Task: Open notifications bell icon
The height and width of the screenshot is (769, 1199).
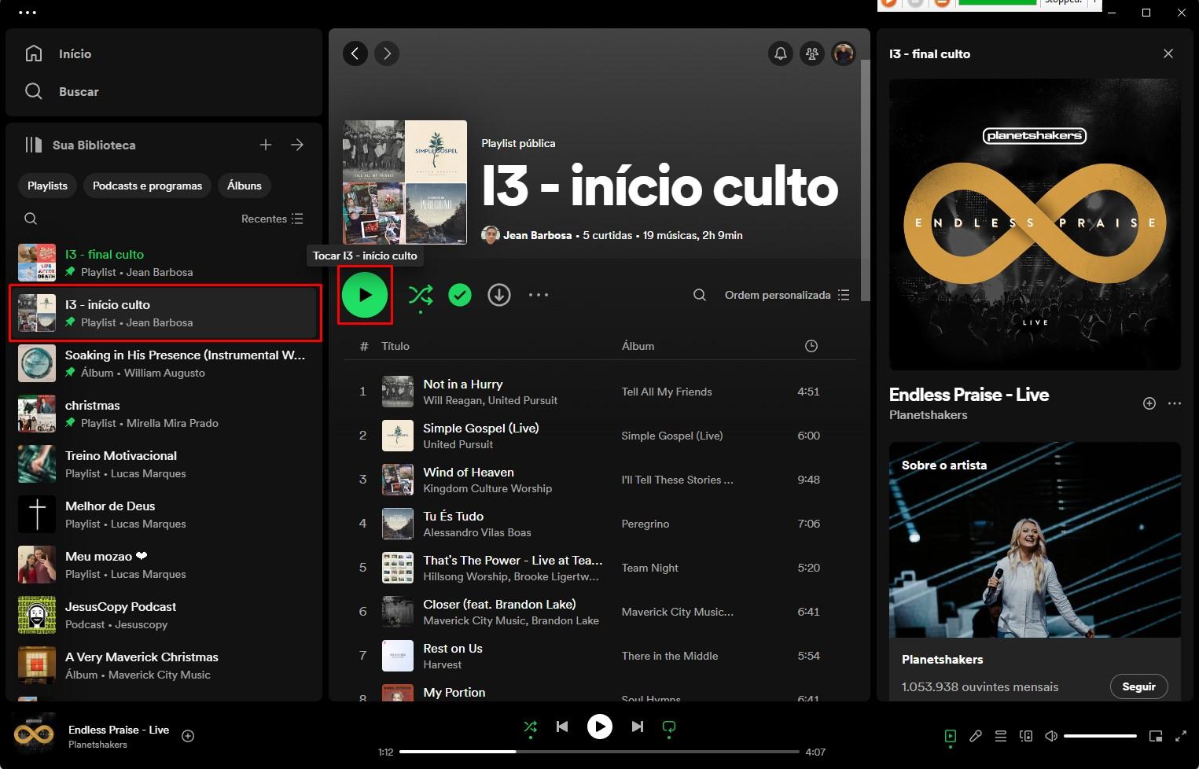Action: pyautogui.click(x=781, y=53)
